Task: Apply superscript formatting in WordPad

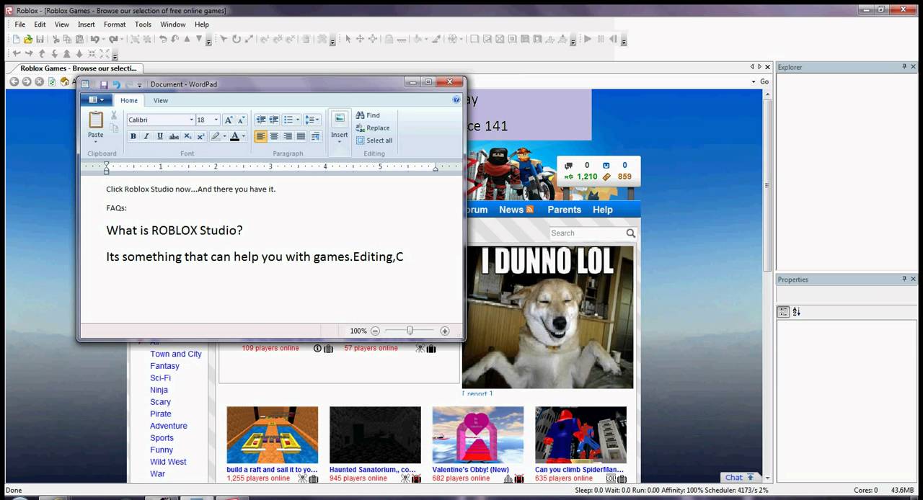Action: pos(200,136)
